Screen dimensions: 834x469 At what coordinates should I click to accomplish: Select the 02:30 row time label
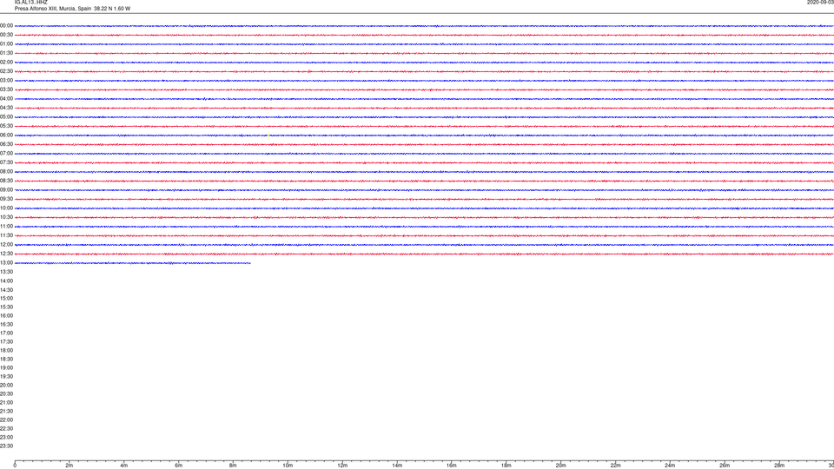coord(6,71)
